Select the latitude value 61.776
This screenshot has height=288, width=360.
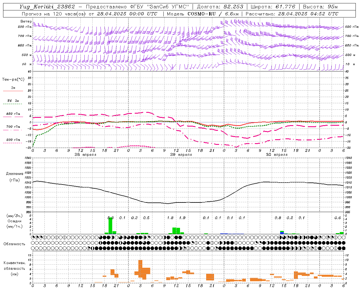tap(285, 7)
